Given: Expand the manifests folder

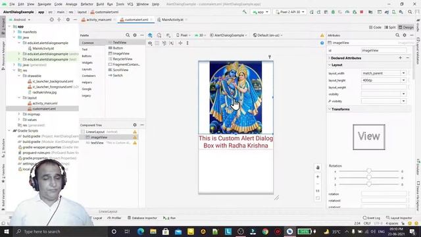Looking at the screenshot, I should click(x=14, y=32).
